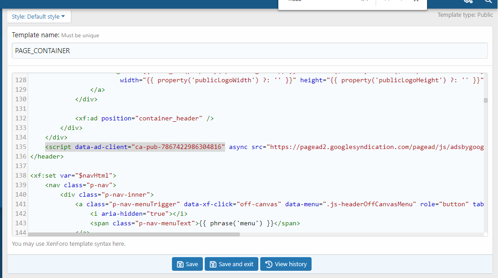Place cursor on closing header tag line
This screenshot has height=278, width=498.
click(47, 156)
